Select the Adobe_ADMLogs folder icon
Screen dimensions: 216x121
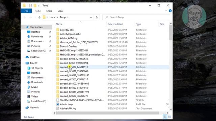pyautogui.click(x=58, y=38)
